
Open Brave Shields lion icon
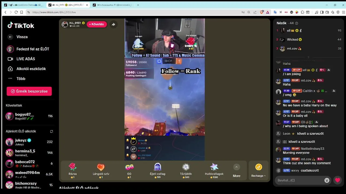coord(262,12)
